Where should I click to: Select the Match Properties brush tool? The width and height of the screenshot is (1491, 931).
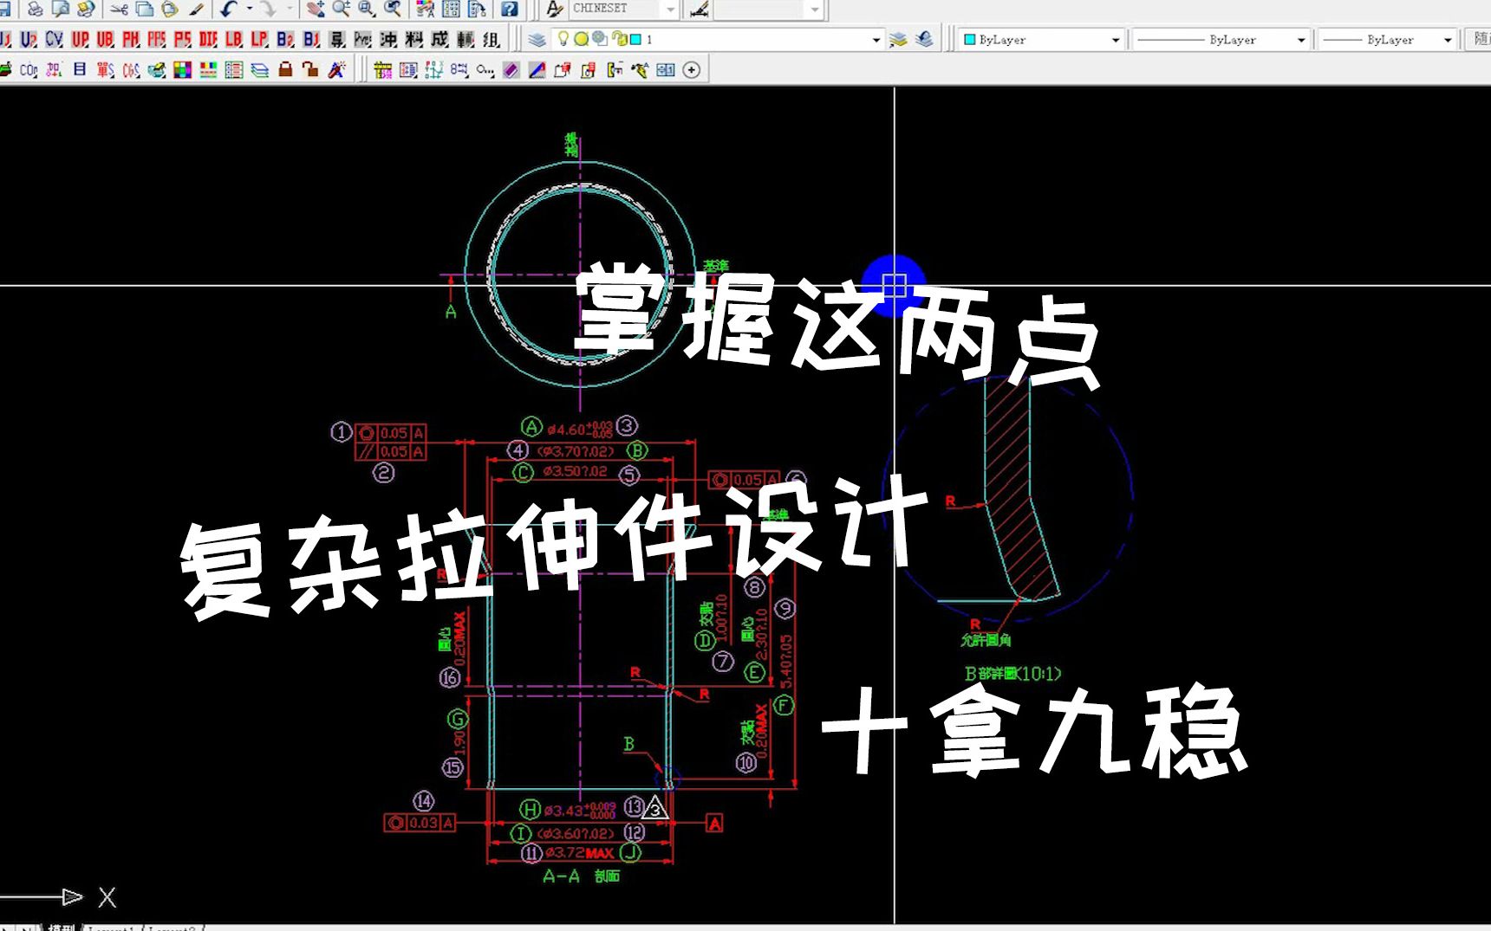(x=196, y=10)
